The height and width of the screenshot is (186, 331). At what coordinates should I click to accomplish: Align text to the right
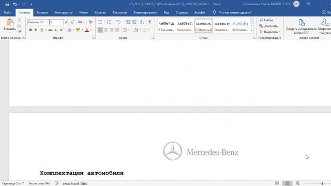pos(112,30)
